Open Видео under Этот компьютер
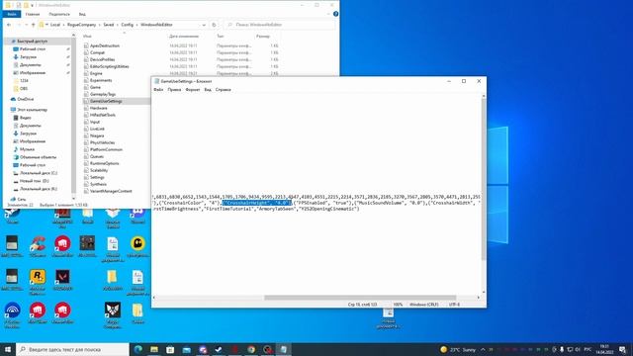Screen dimensions: 633x356 coord(26,118)
